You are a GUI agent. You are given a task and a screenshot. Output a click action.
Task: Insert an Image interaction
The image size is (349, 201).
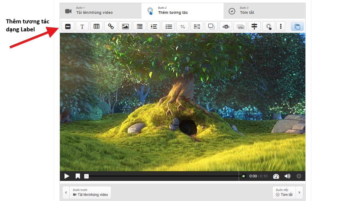click(x=125, y=26)
